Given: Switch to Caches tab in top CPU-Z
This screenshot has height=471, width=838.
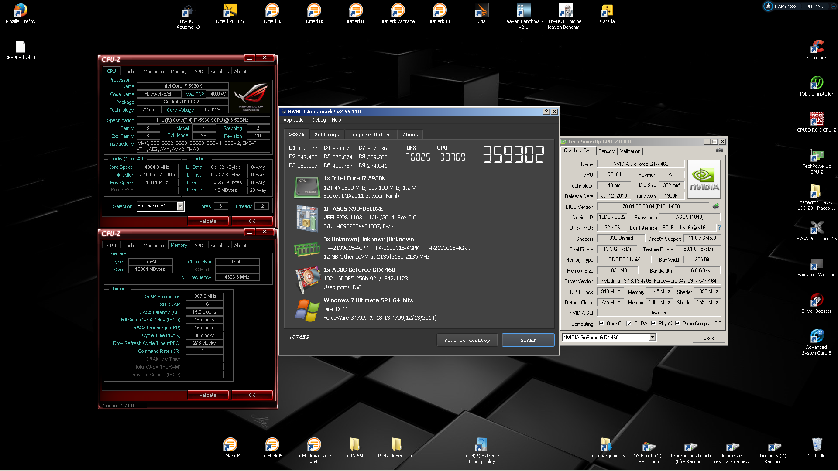Looking at the screenshot, I should tap(131, 72).
